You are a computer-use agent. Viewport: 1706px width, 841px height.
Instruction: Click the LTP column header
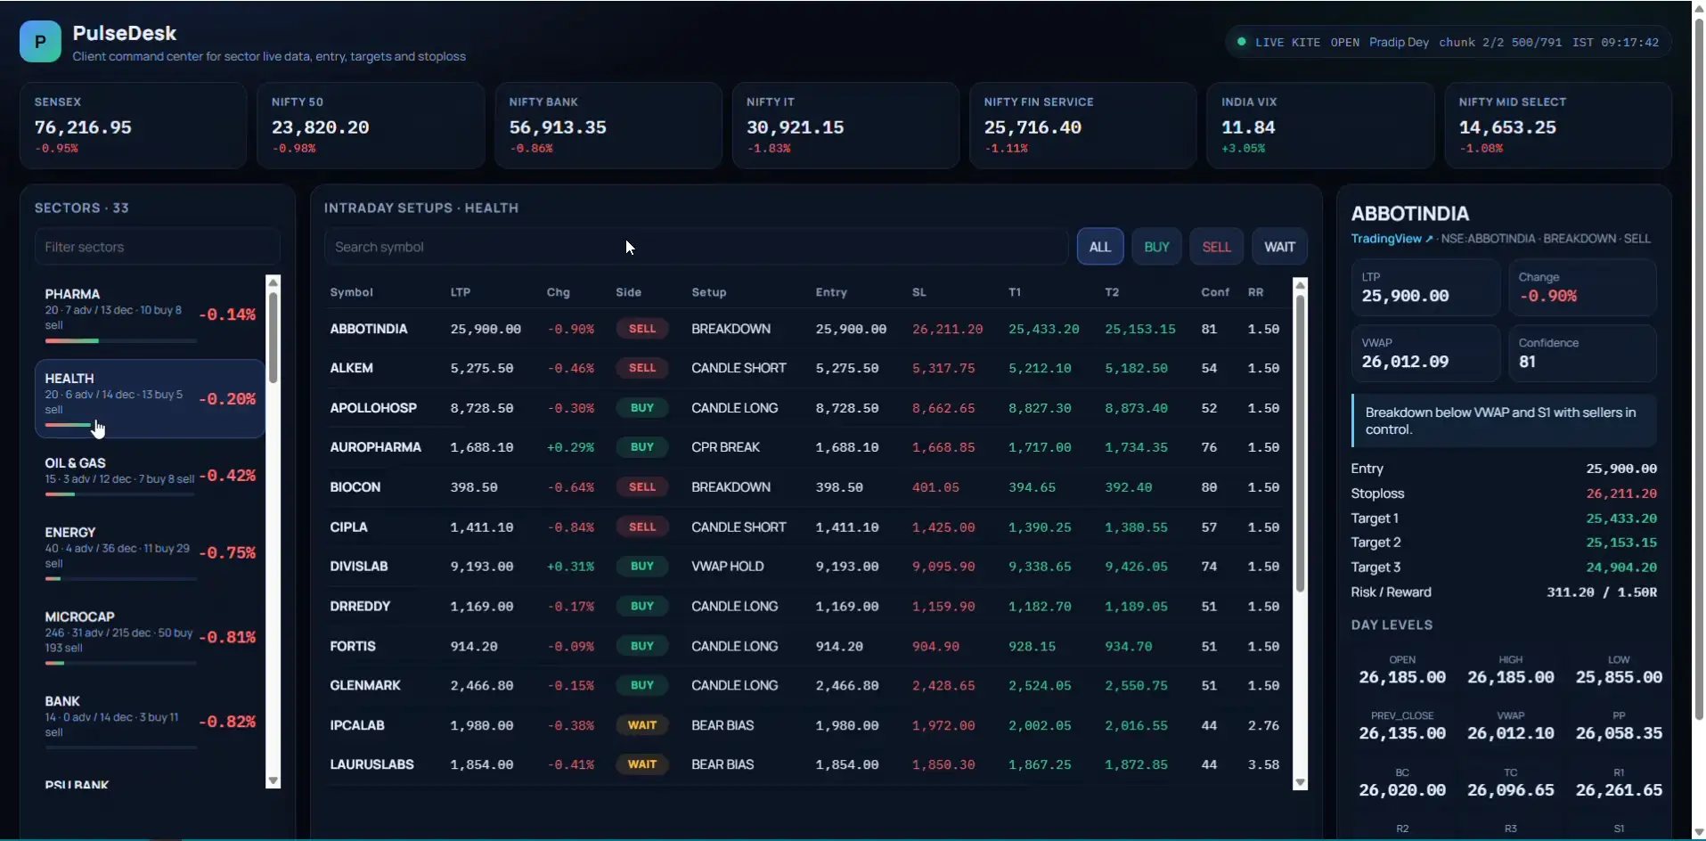tap(460, 292)
